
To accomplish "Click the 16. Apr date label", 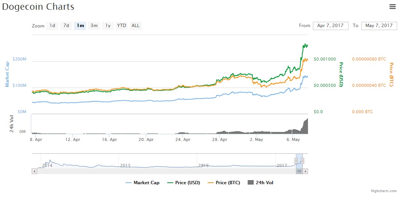I will click(109, 140).
